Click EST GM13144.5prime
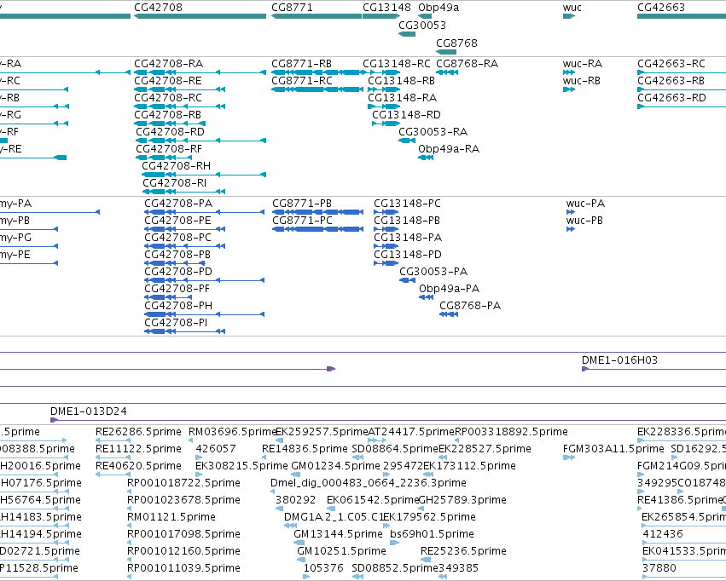This screenshot has height=581, width=726. (338, 534)
